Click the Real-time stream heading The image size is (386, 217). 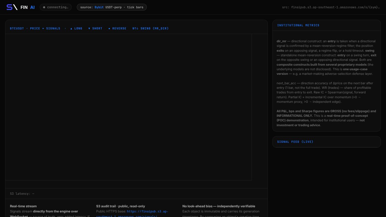click(x=23, y=206)
